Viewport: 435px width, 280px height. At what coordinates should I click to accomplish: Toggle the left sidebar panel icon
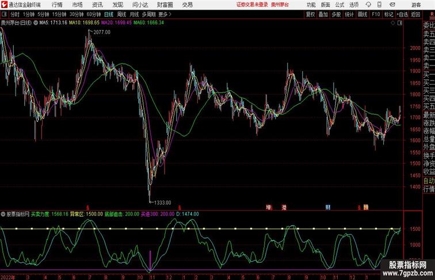(x=4, y=14)
